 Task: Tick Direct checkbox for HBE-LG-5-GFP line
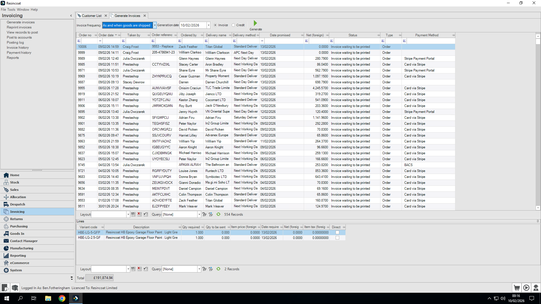pyautogui.click(x=337, y=233)
